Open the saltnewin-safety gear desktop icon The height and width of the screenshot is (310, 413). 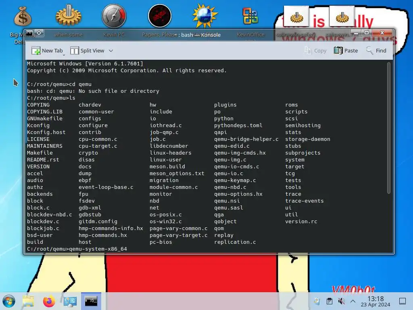pyautogui.click(x=296, y=17)
